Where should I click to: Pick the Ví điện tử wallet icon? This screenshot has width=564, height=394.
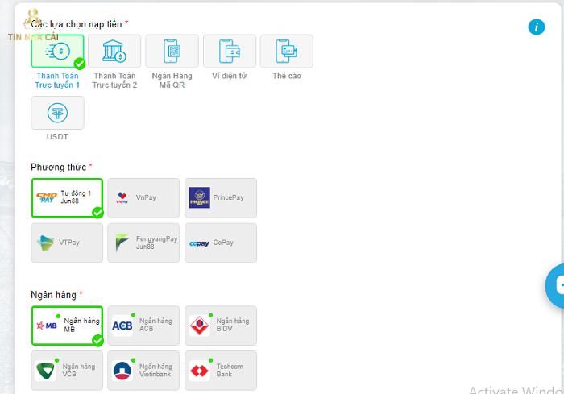230,52
